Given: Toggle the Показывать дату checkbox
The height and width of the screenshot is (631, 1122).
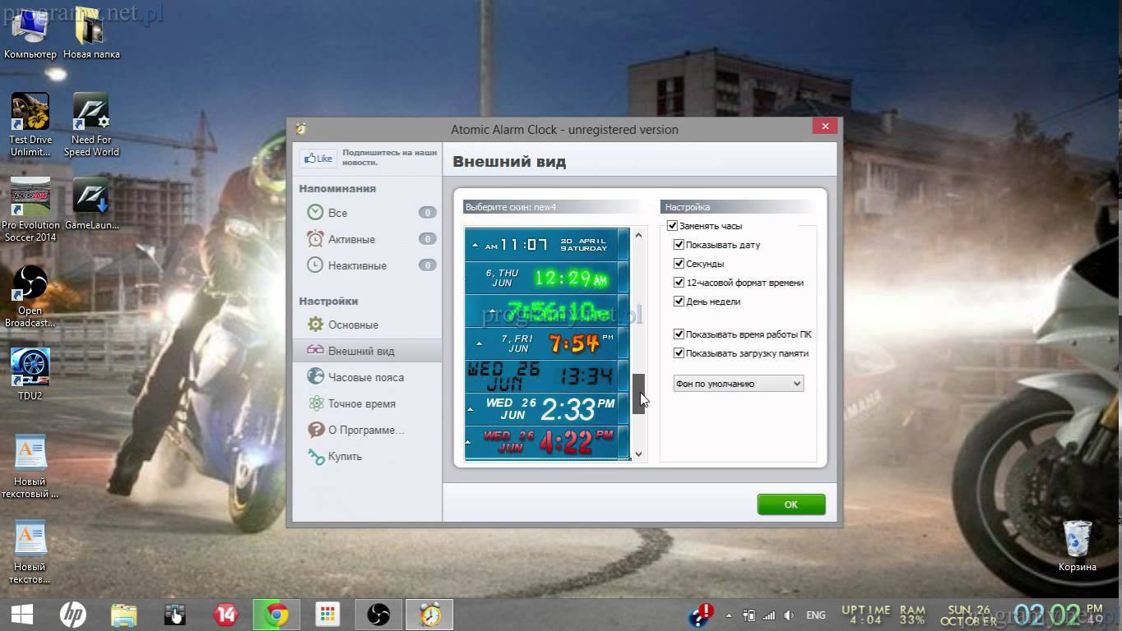Looking at the screenshot, I should click(x=679, y=245).
